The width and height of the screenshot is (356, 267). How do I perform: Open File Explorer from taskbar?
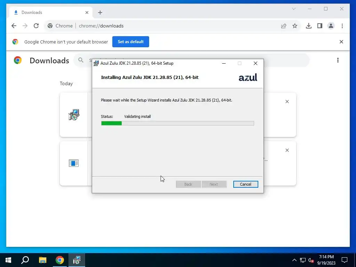tap(42, 260)
